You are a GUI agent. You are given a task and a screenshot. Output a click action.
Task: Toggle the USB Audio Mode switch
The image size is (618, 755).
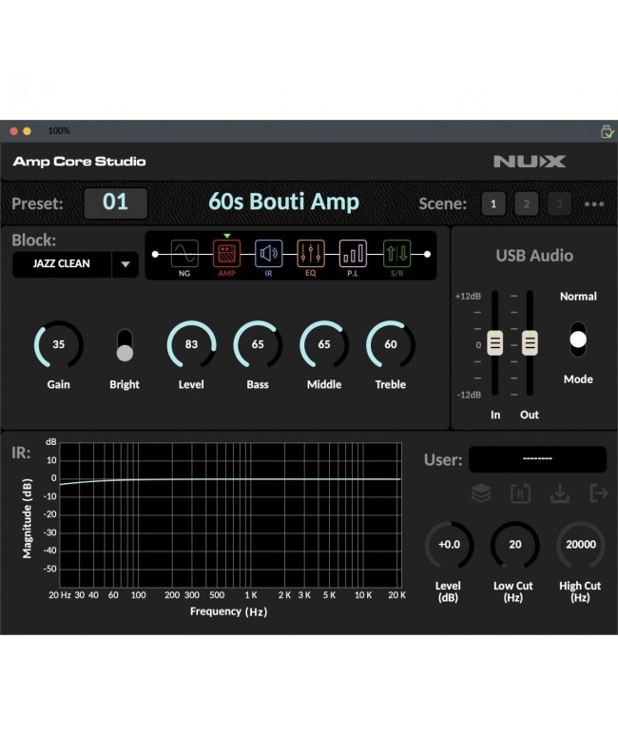click(578, 339)
